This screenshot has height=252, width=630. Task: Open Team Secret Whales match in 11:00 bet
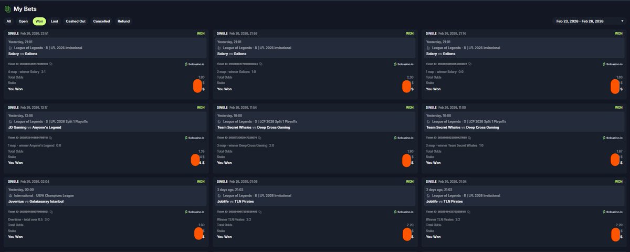pyautogui.click(x=463, y=127)
